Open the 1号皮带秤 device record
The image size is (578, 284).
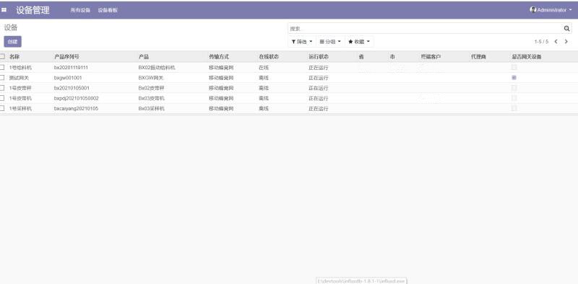(x=21, y=88)
